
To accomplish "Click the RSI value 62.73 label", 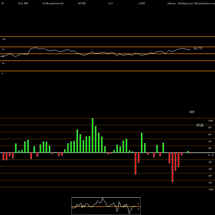I will coord(198,48).
